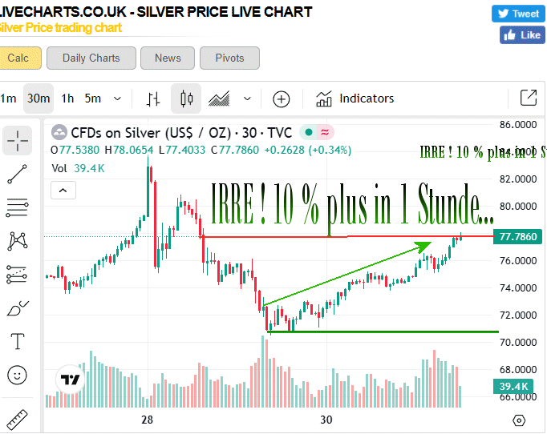Switch to the Pivots tab
Screen dimensions: 547x434
(229, 58)
